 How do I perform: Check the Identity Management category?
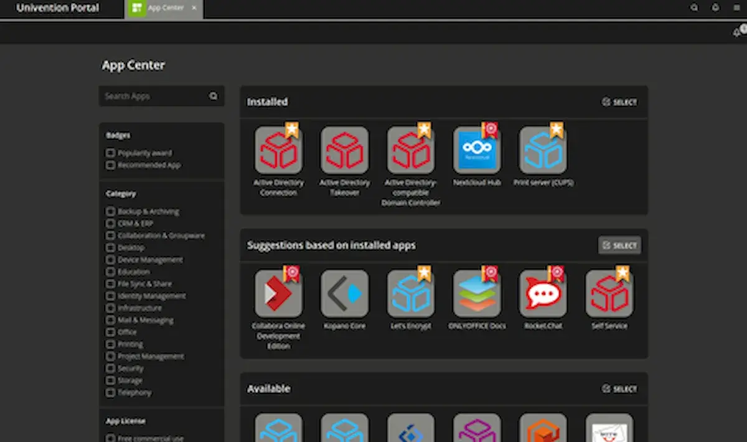pyautogui.click(x=110, y=296)
